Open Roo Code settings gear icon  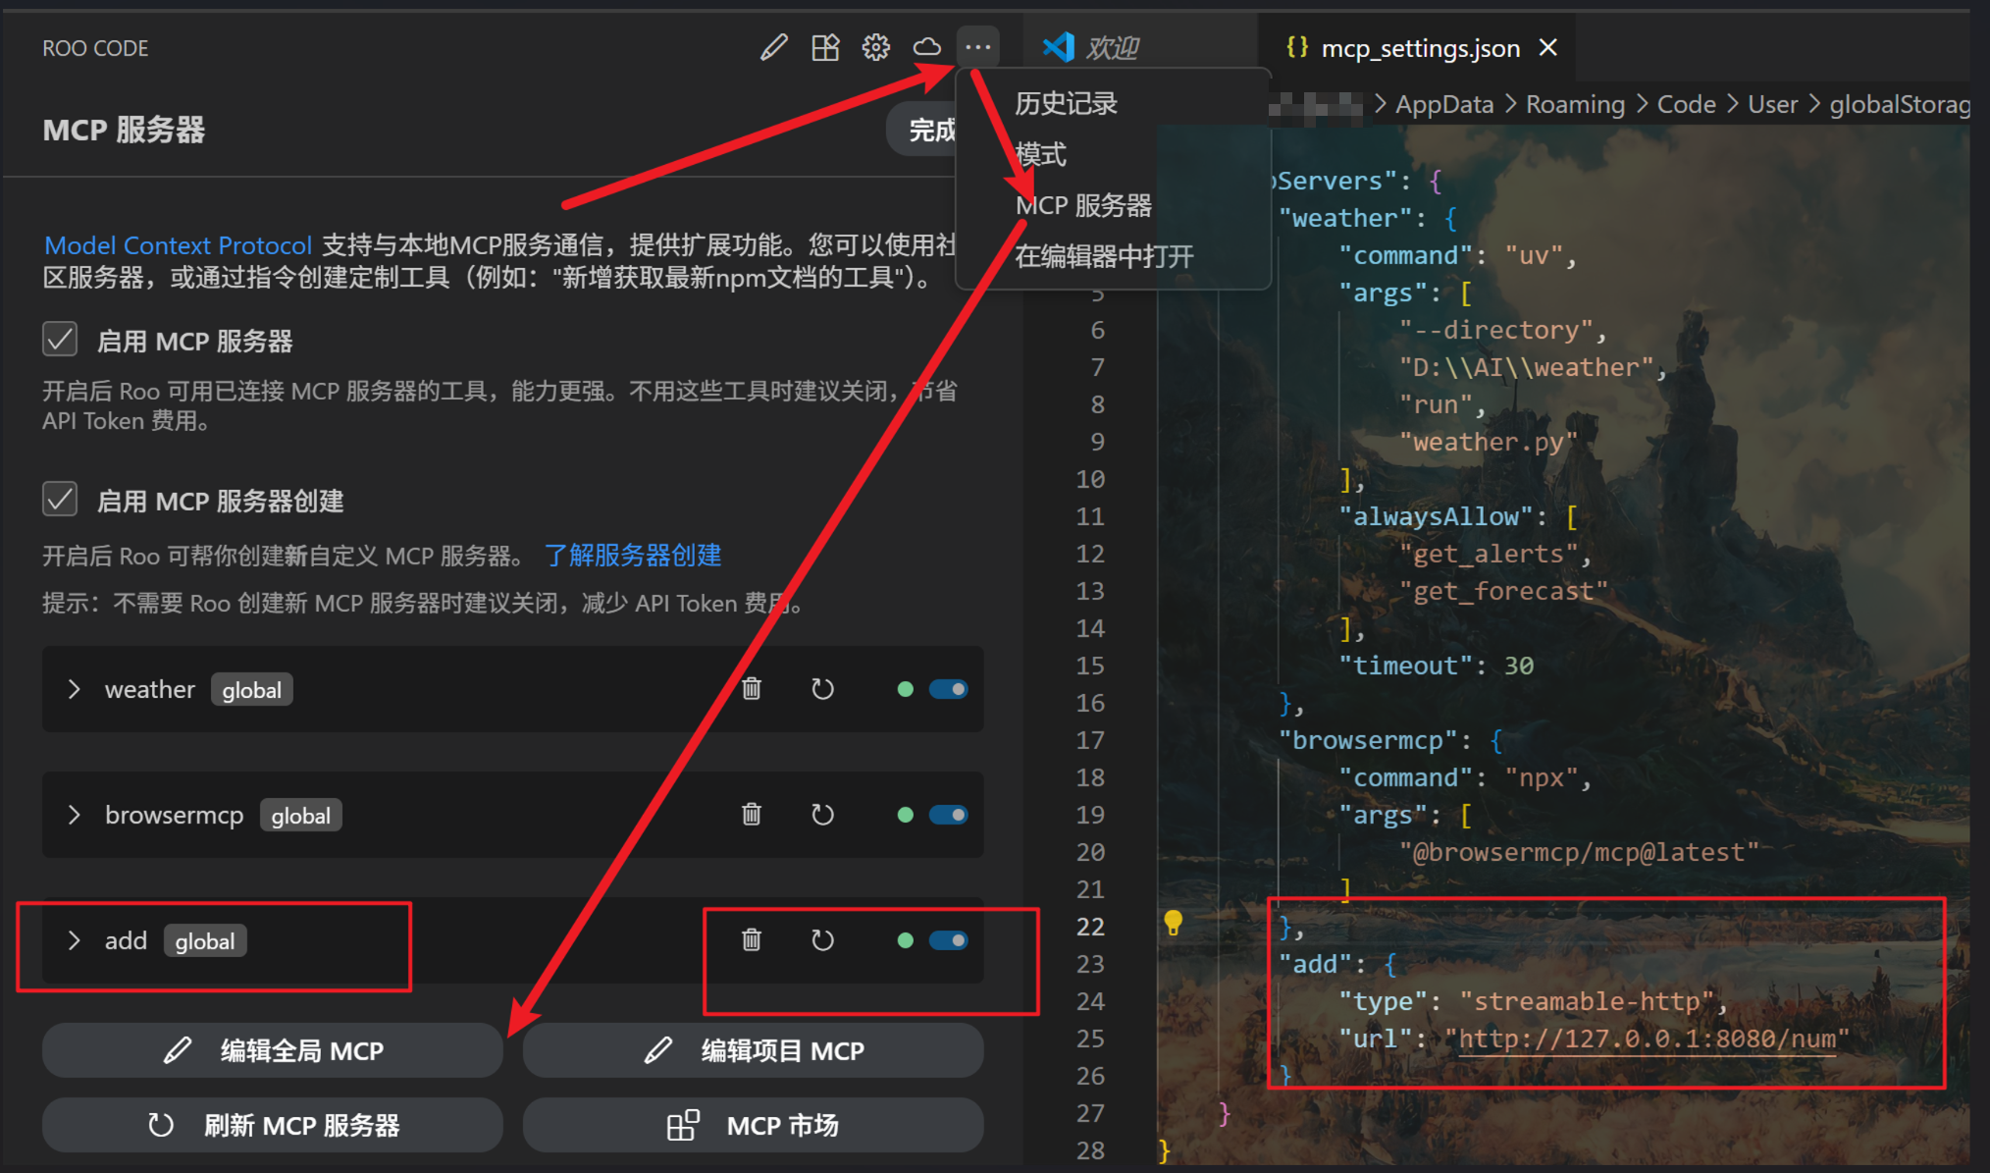[x=875, y=47]
